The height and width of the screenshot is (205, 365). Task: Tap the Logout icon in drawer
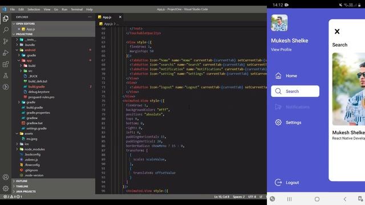(x=278, y=182)
